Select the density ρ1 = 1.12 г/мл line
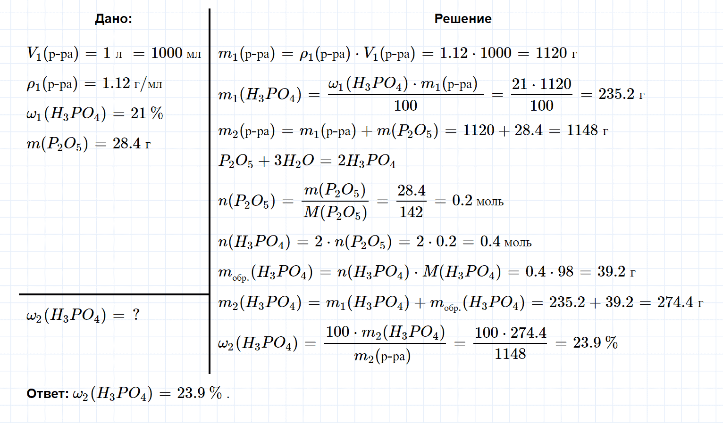Screen dimensions: 723x423 (x=94, y=84)
